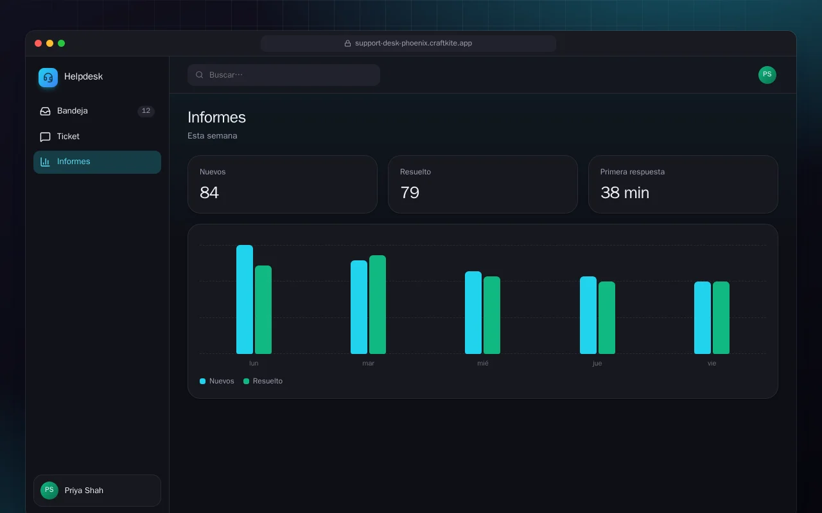
Task: Open the Priya Shah profile card
Action: click(97, 491)
